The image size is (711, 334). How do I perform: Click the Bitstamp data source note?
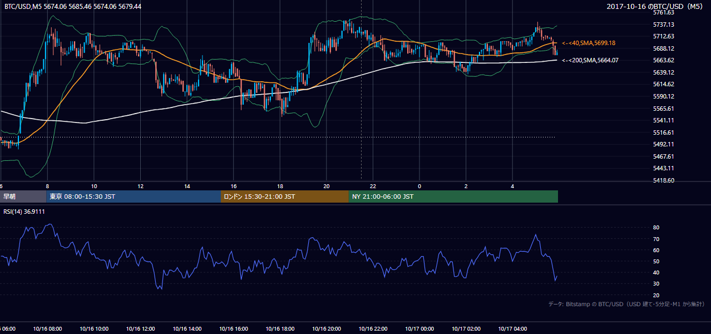coord(626,304)
